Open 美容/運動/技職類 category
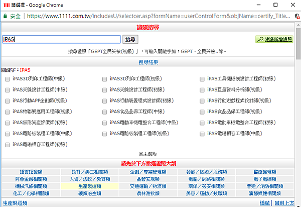The height and width of the screenshot is (207, 301). pyautogui.click(x=206, y=193)
